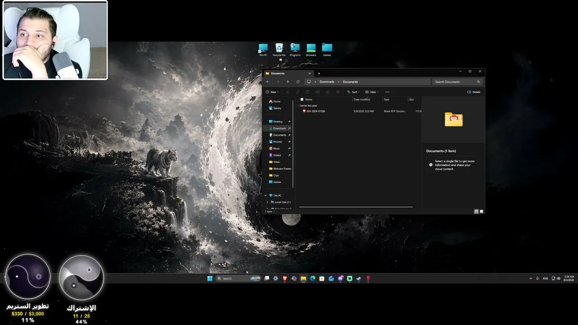This screenshot has width=578, height=325.
Task: Select Downloads in the navigation pane
Action: [x=278, y=128]
